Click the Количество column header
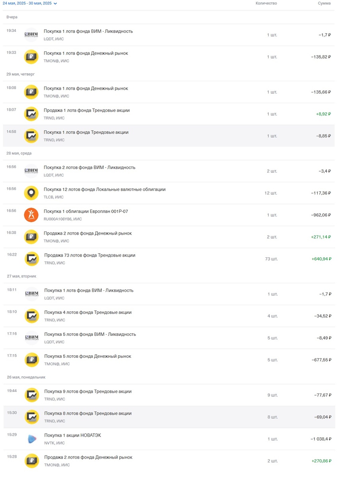The height and width of the screenshot is (478, 352). 266,3
